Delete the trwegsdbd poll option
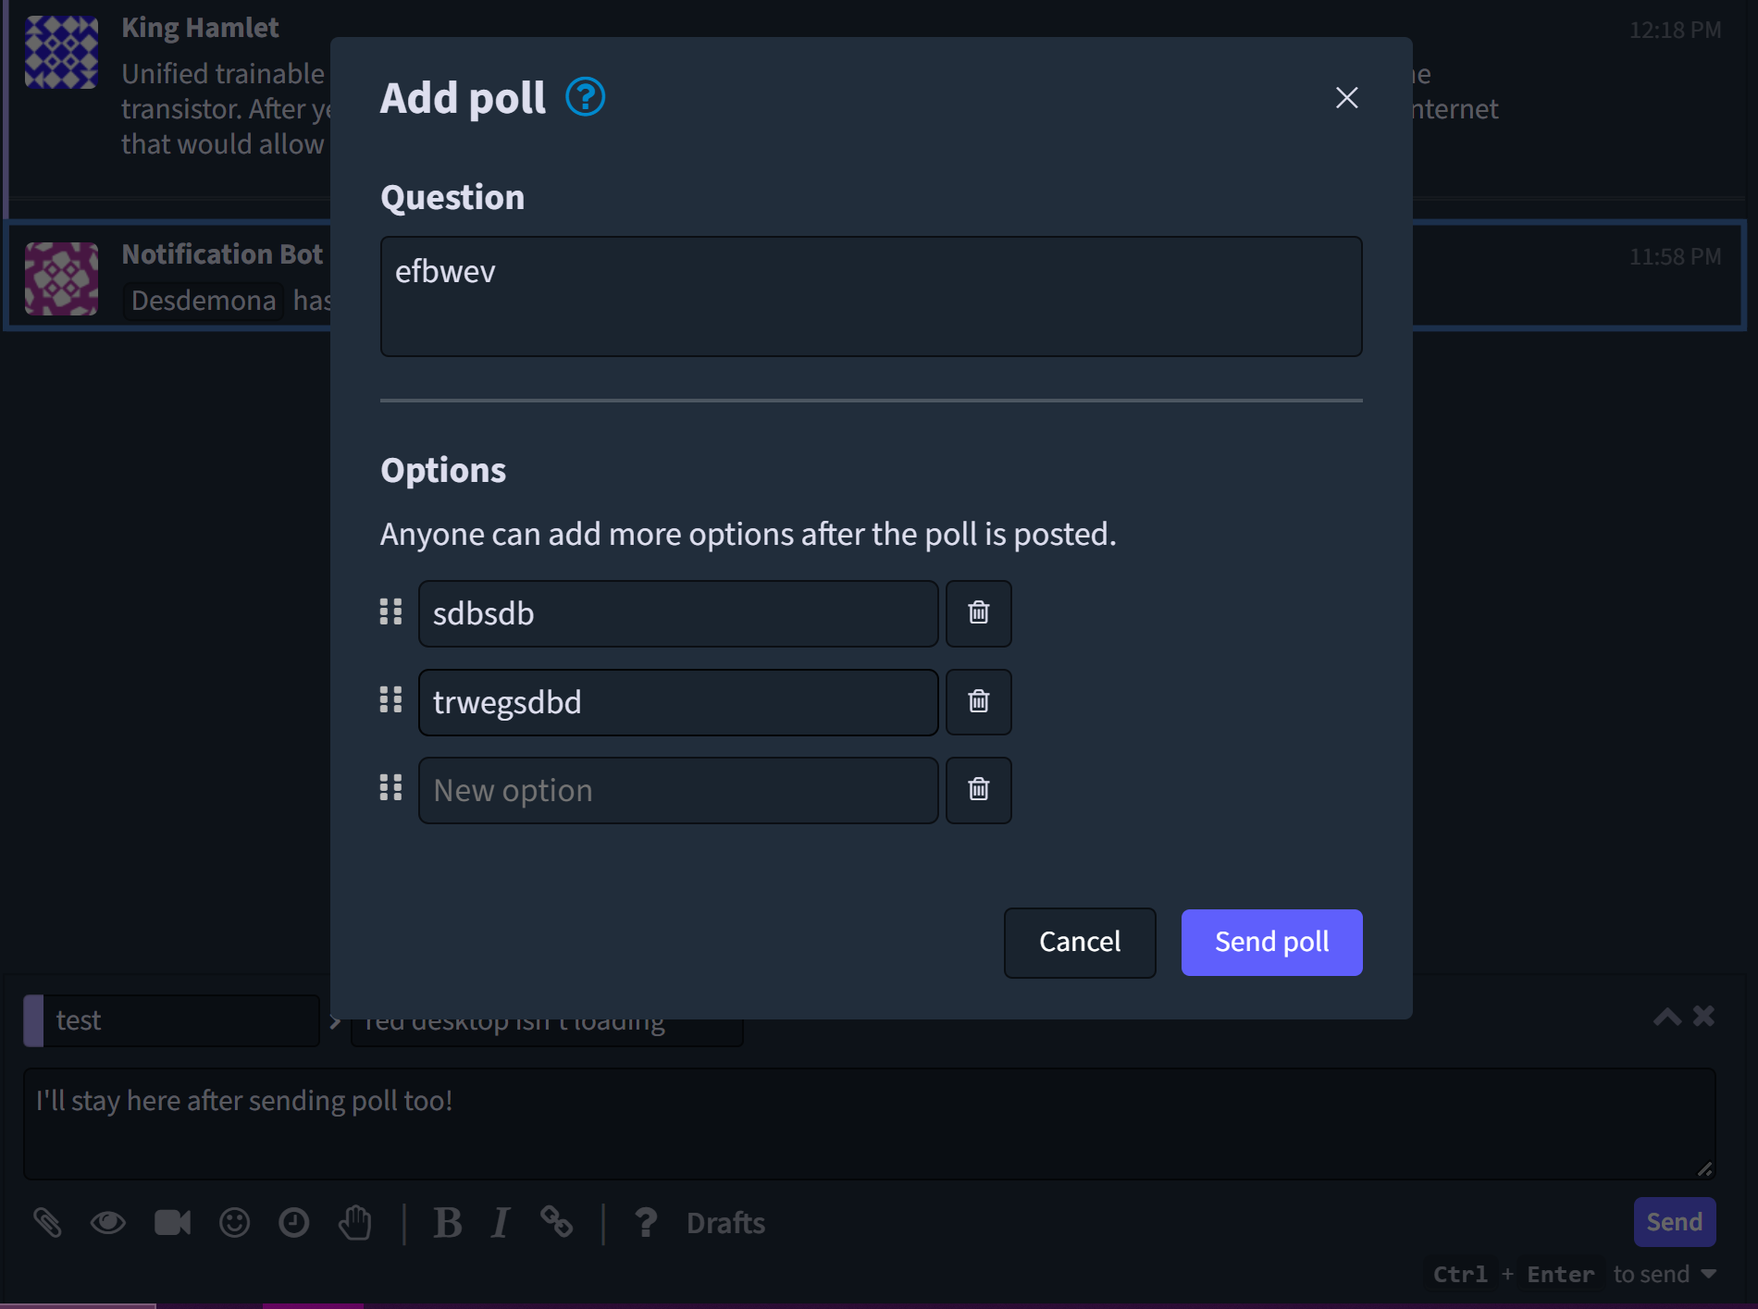 (x=978, y=702)
